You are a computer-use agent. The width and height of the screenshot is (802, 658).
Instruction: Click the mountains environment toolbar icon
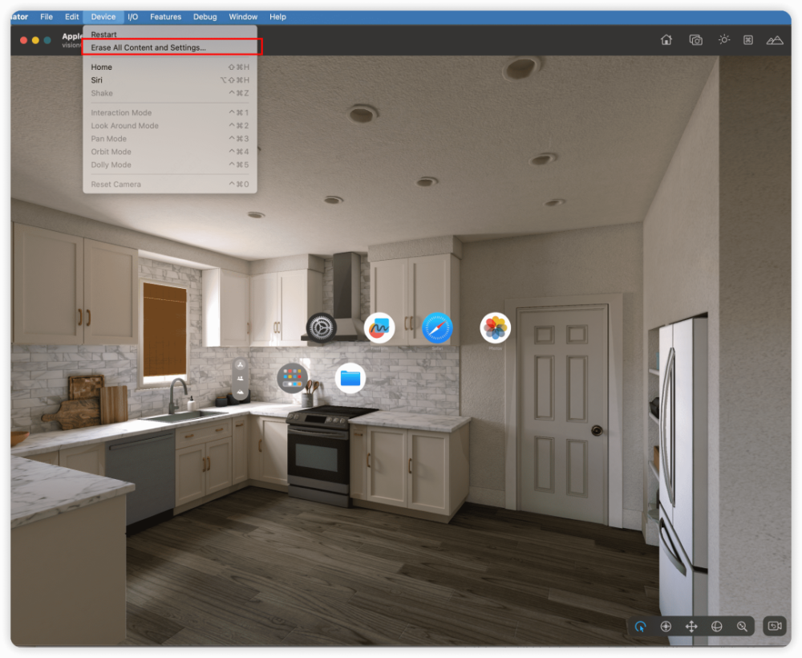(x=775, y=40)
